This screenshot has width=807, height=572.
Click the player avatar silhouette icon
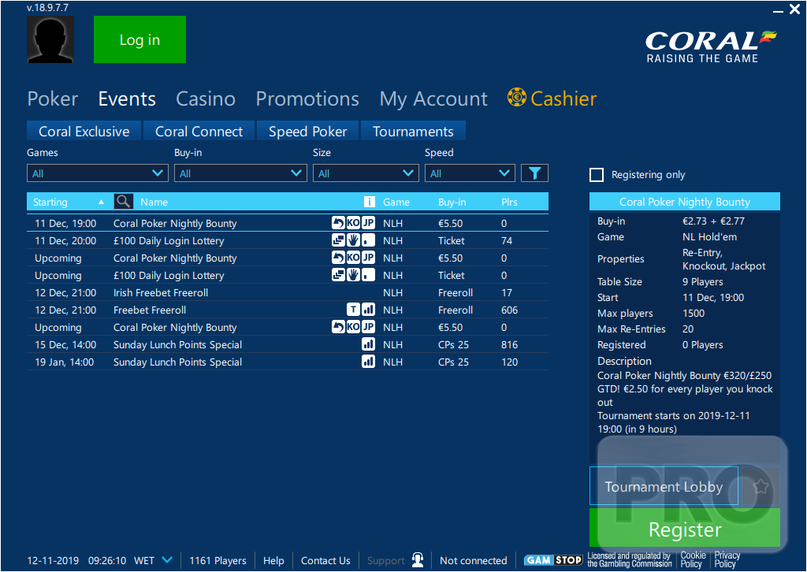point(50,39)
